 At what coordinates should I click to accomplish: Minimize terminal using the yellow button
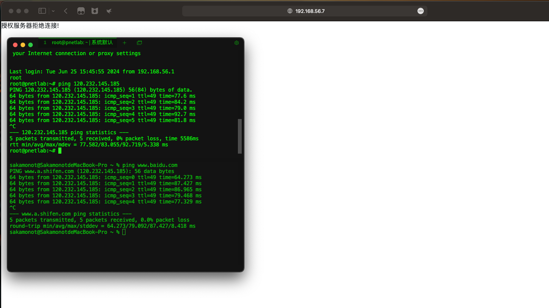[23, 45]
